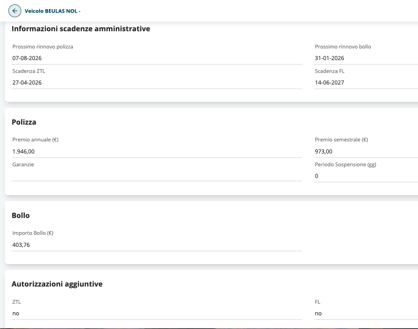Click the Garanzie label
The image size is (418, 329).
pyautogui.click(x=23, y=165)
